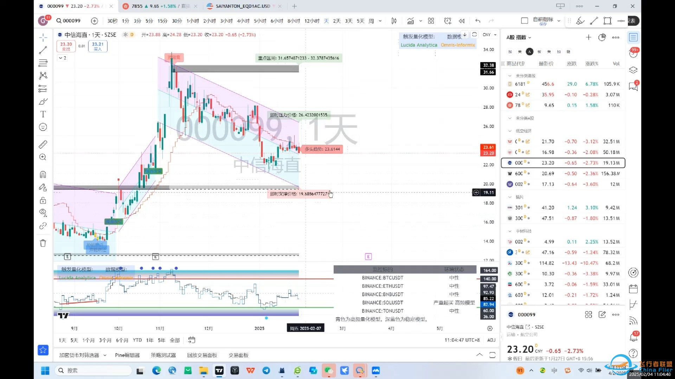The image size is (675, 379).
Task: Open the 加密货币对筛选器 dropdown
Action: (83, 355)
